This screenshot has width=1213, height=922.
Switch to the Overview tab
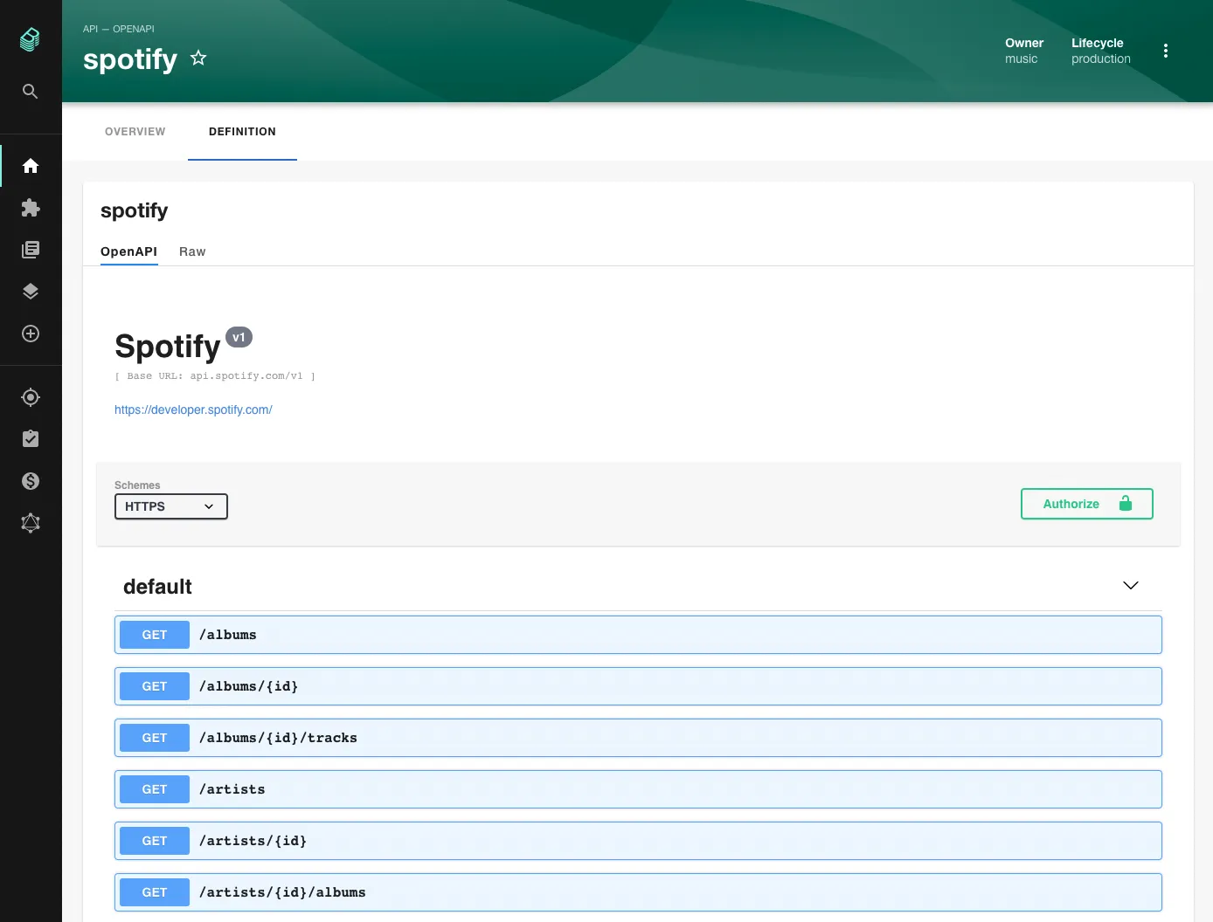(135, 132)
